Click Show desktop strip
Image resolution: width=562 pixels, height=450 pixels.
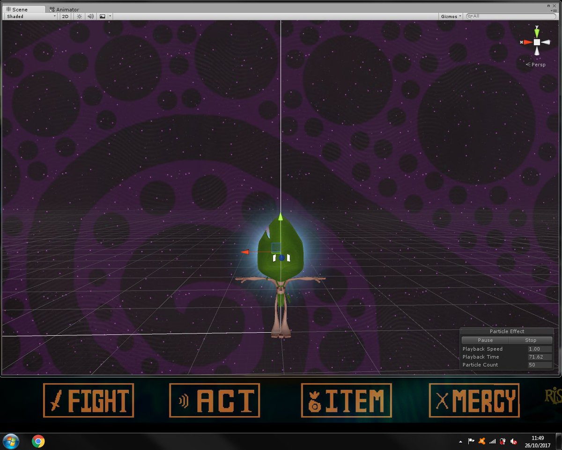pyautogui.click(x=558, y=441)
